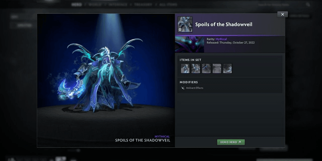Click the 'MYTHICAL' label above the preview caption
The image size is (322, 161).
pos(162,137)
